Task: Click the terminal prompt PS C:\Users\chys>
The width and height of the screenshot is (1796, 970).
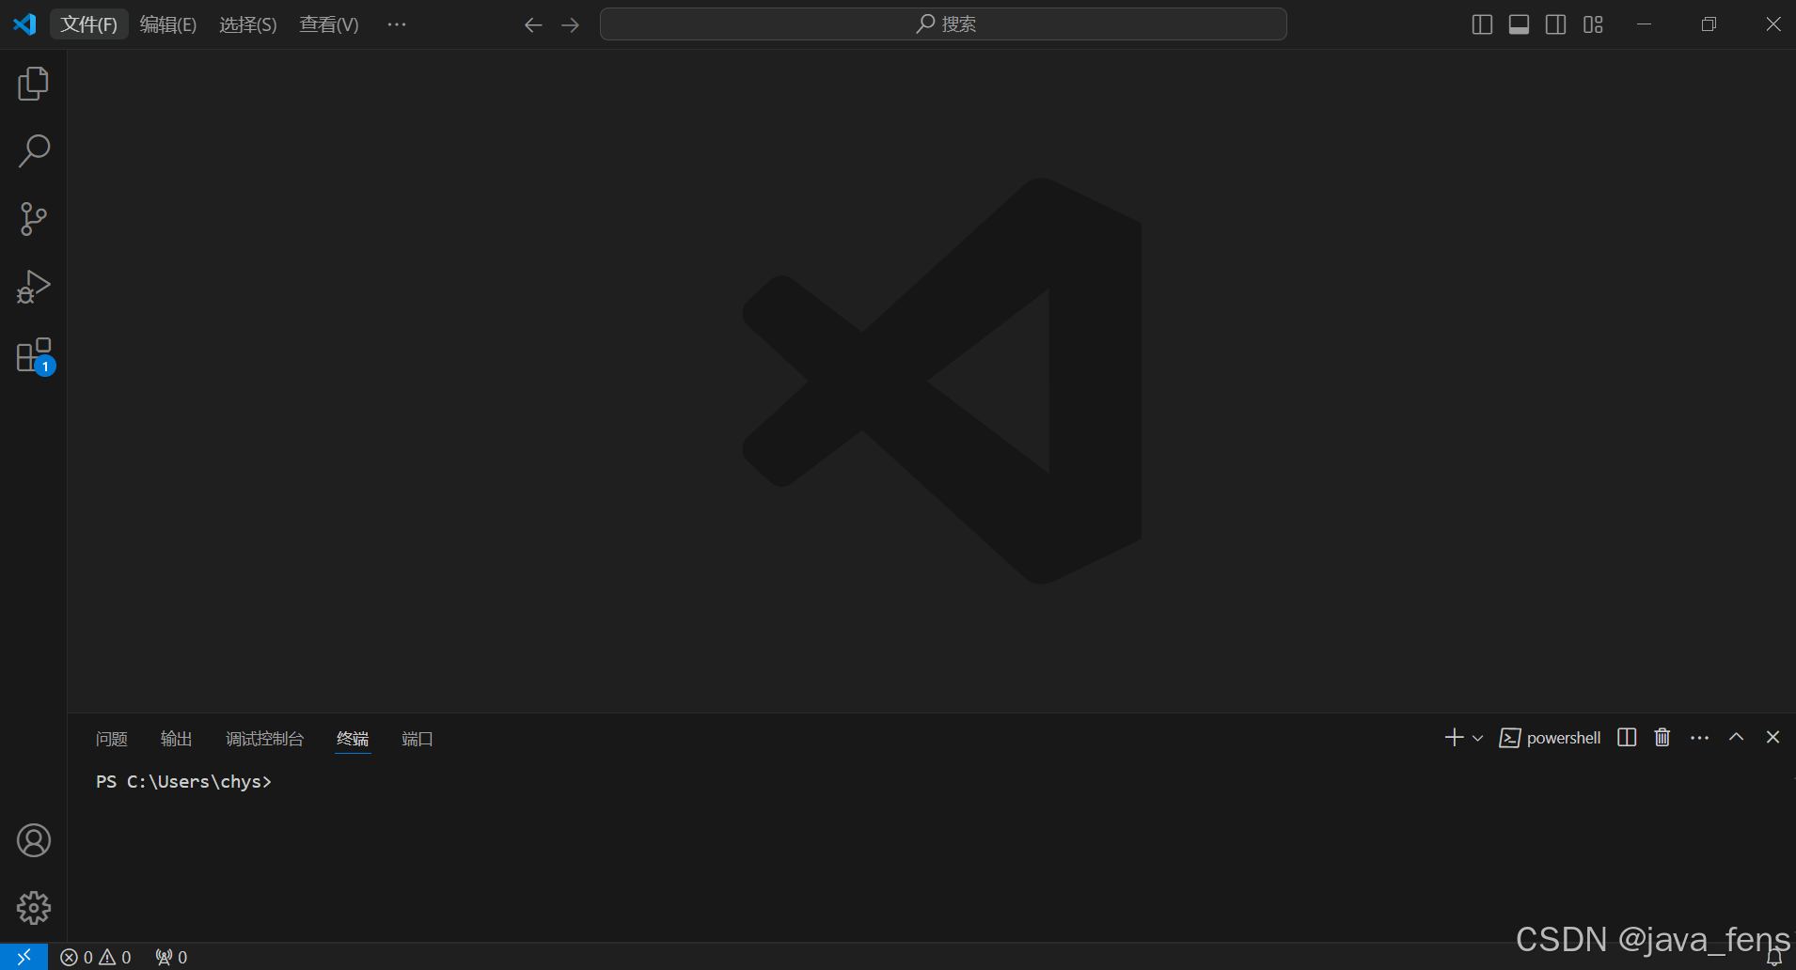Action: point(183,782)
